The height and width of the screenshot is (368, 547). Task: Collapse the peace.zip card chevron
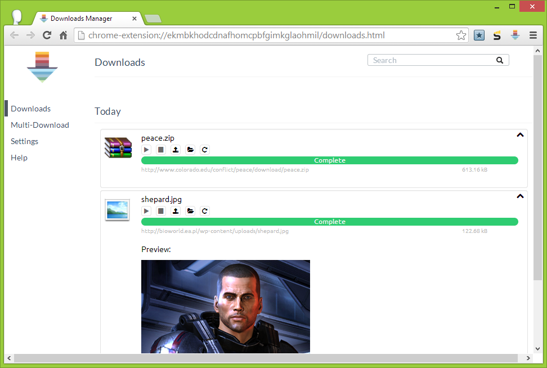[520, 135]
